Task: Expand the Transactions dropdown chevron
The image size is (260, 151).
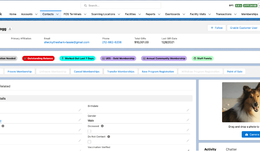Action: [x=235, y=14]
